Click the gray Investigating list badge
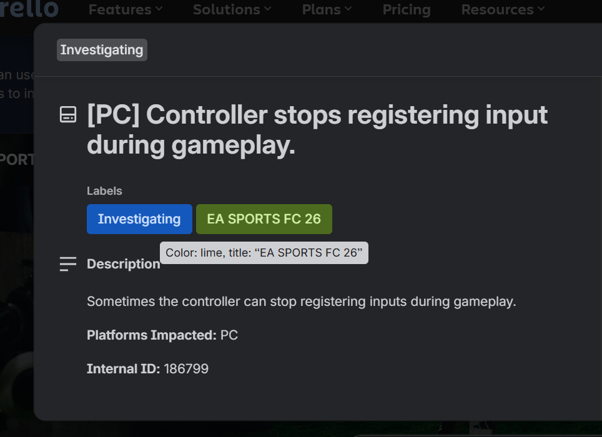Image resolution: width=602 pixels, height=437 pixels. (x=102, y=50)
